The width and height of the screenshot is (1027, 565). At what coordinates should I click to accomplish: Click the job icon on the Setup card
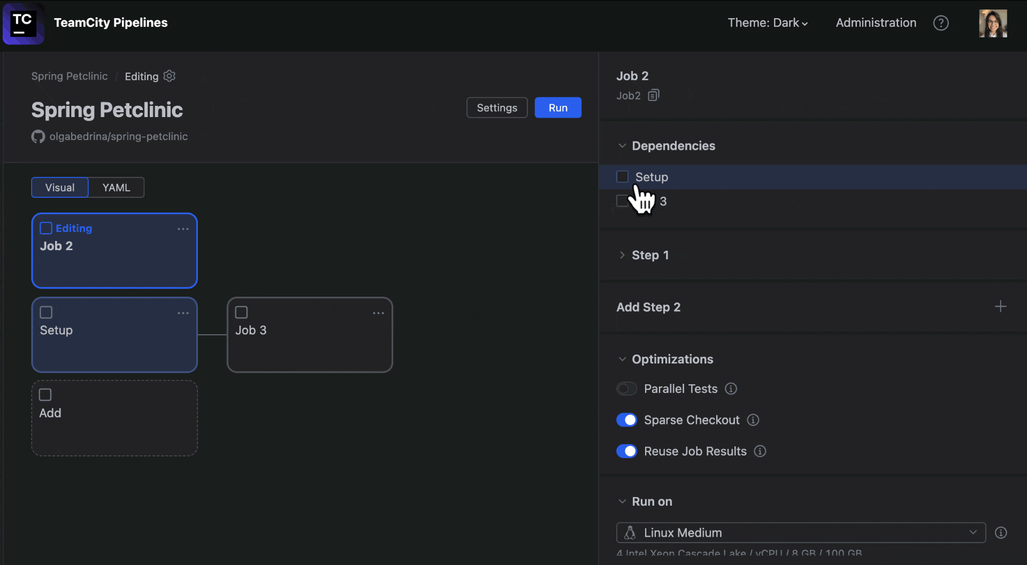pyautogui.click(x=46, y=312)
